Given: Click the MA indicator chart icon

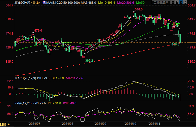Looking at the screenshot, I should 44,2.
